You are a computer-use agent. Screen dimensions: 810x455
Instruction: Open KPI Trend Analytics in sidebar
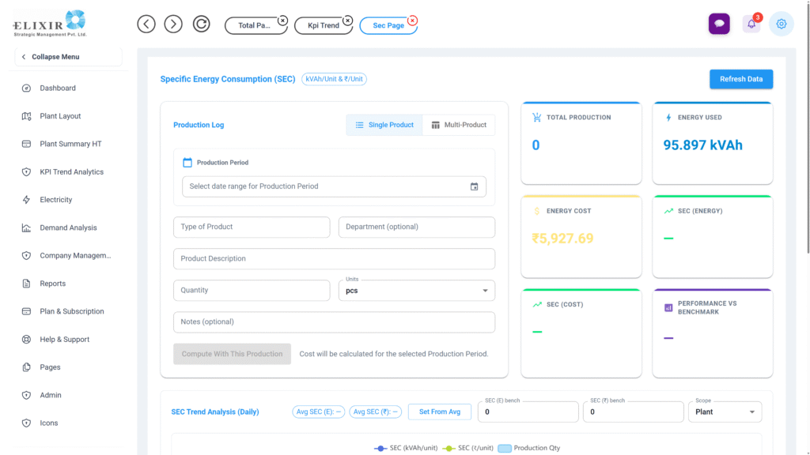71,172
